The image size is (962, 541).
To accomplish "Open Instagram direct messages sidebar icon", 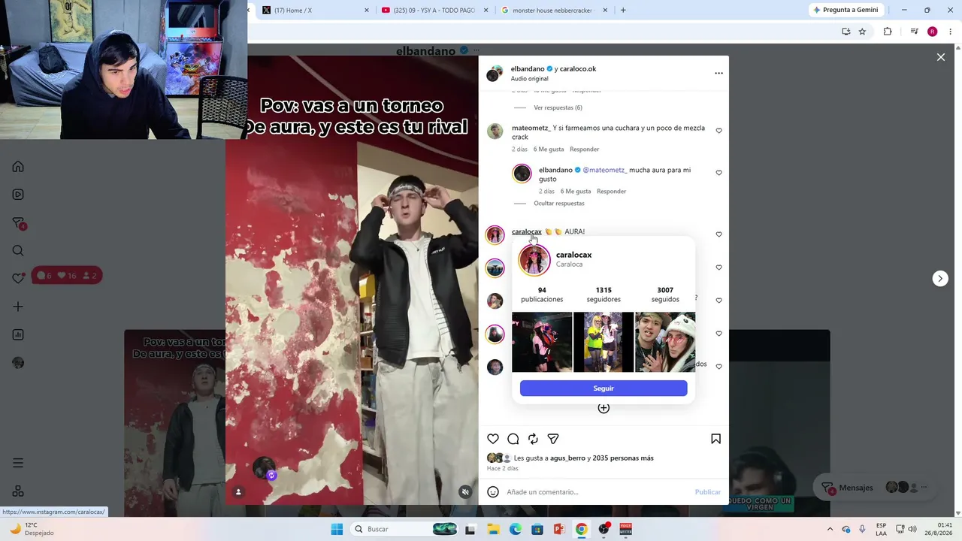I will click(x=19, y=223).
